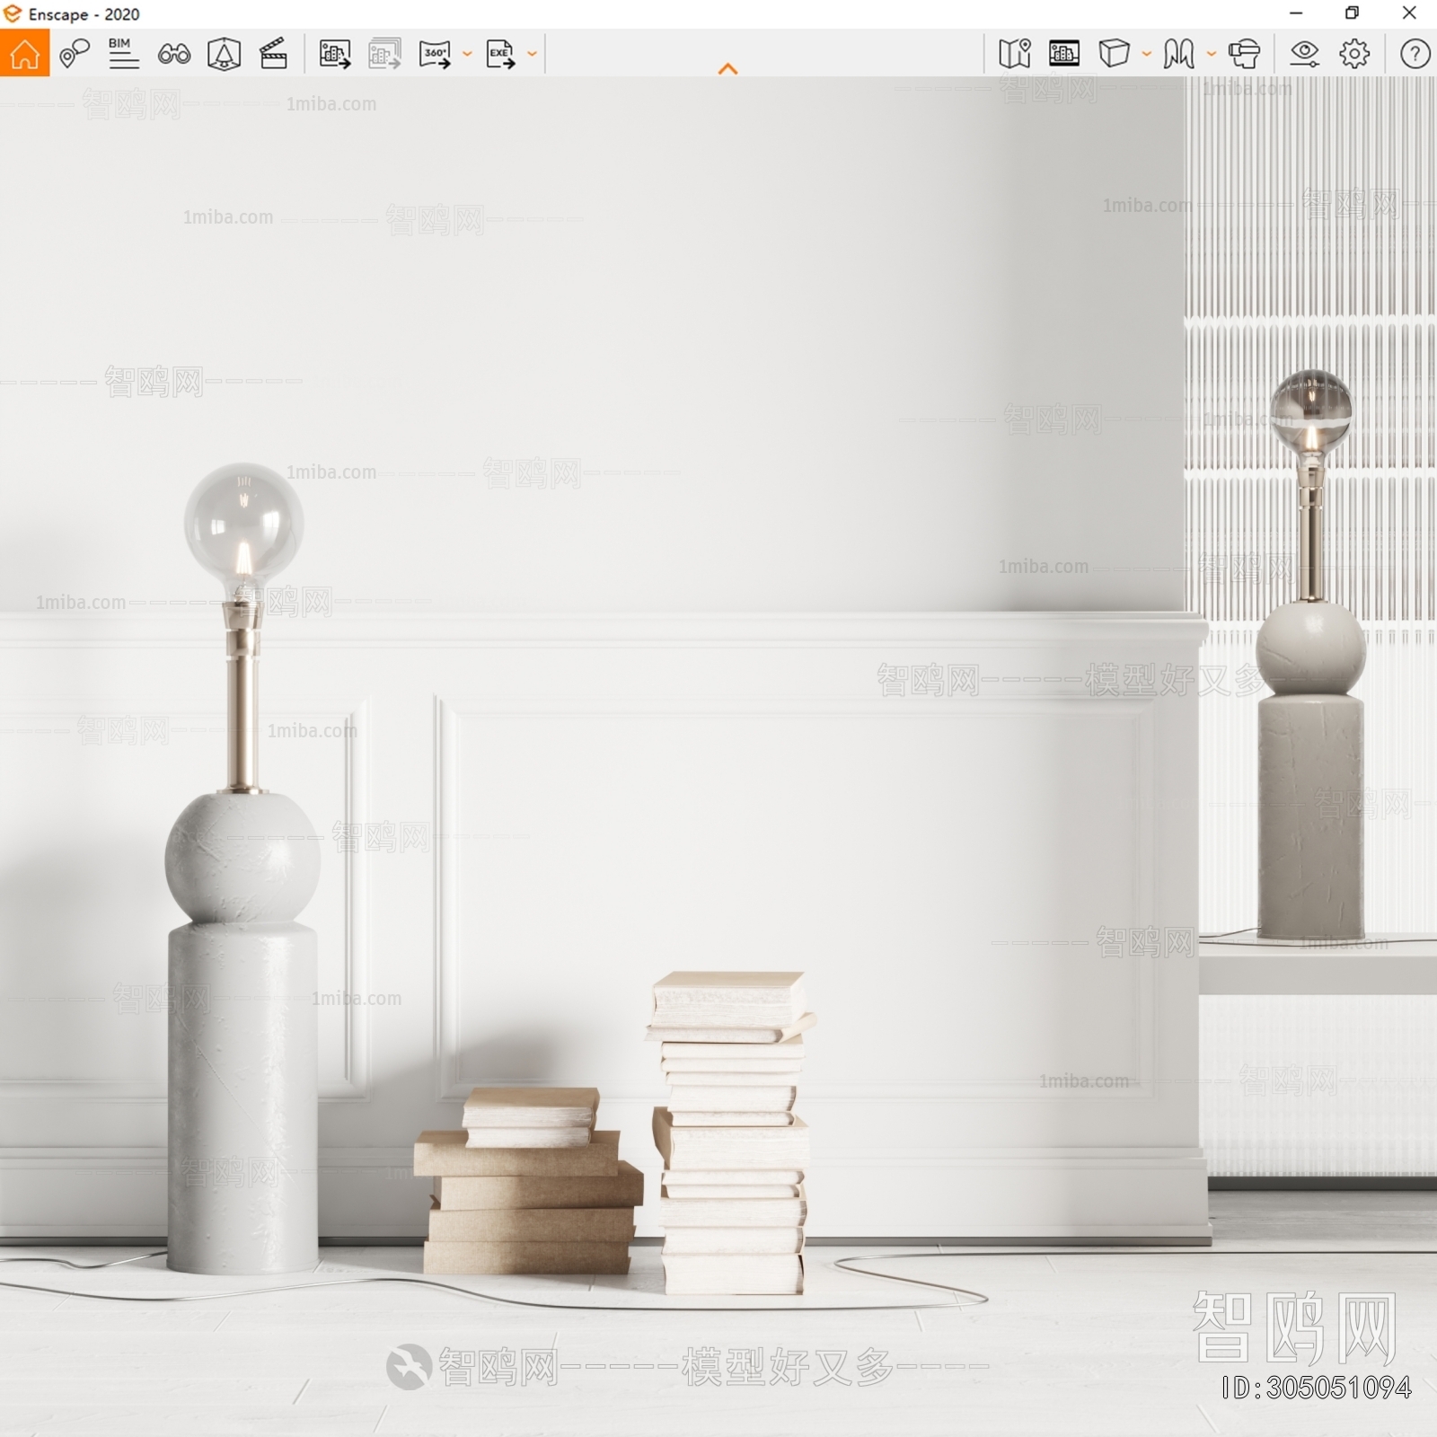The height and width of the screenshot is (1437, 1437).
Task: Open the video editor clapperboard
Action: point(273,54)
